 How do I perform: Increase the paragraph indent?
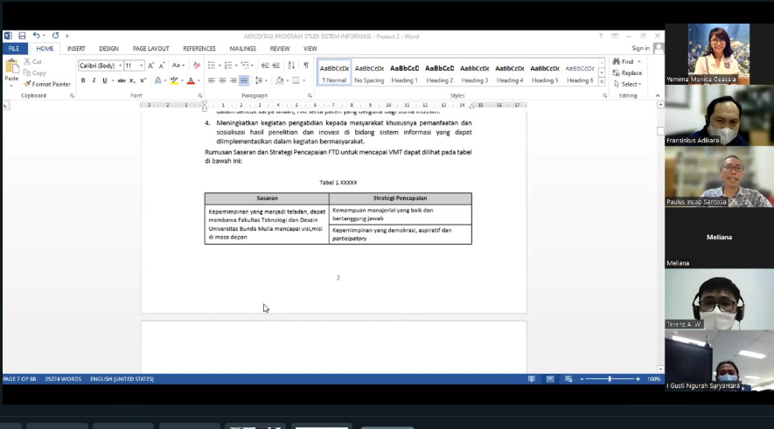tap(276, 66)
